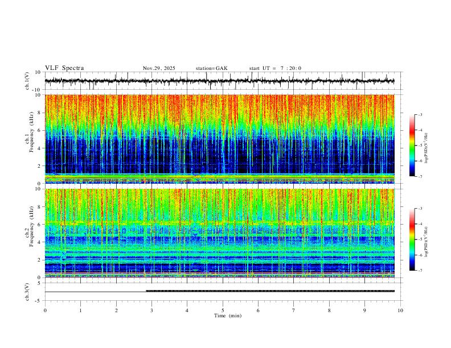Click time axis tick label '10'
451x348 pixels.
tap(400, 310)
